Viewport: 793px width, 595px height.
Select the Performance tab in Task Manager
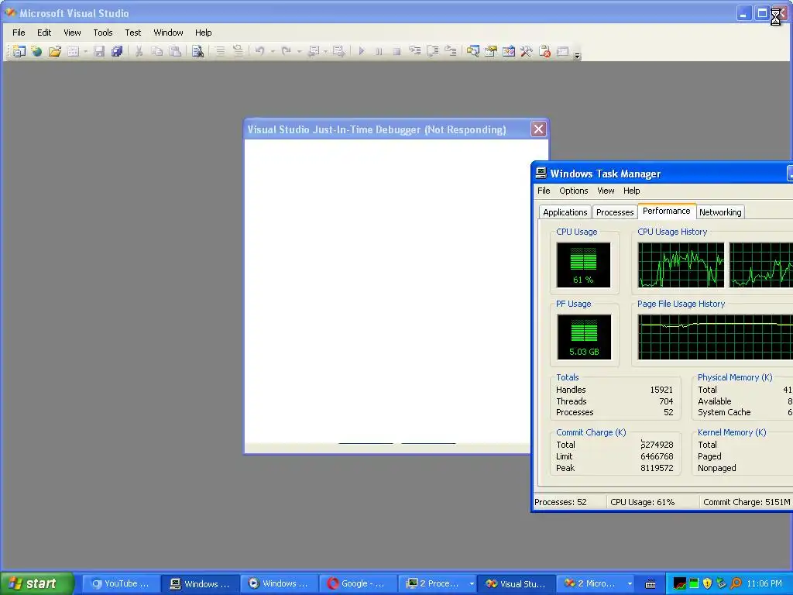667,211
